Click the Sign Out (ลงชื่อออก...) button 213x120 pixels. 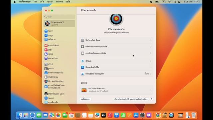85,99
